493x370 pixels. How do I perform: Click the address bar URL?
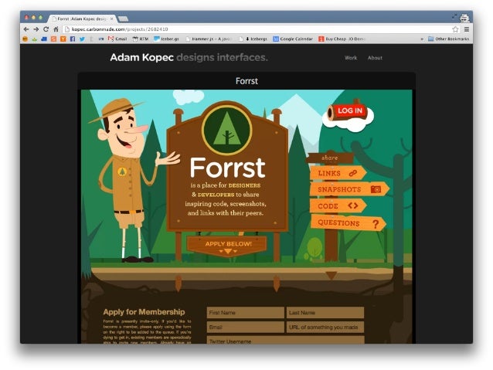pos(120,29)
